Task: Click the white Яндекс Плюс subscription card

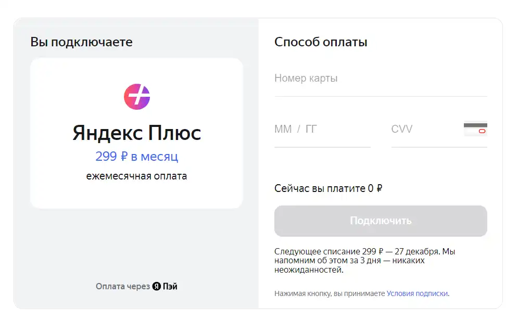Action: 136,133
